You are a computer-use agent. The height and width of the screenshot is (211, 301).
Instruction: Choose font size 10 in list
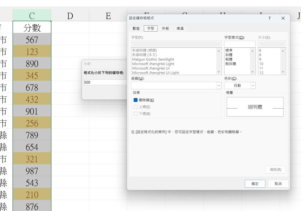pos(261,64)
